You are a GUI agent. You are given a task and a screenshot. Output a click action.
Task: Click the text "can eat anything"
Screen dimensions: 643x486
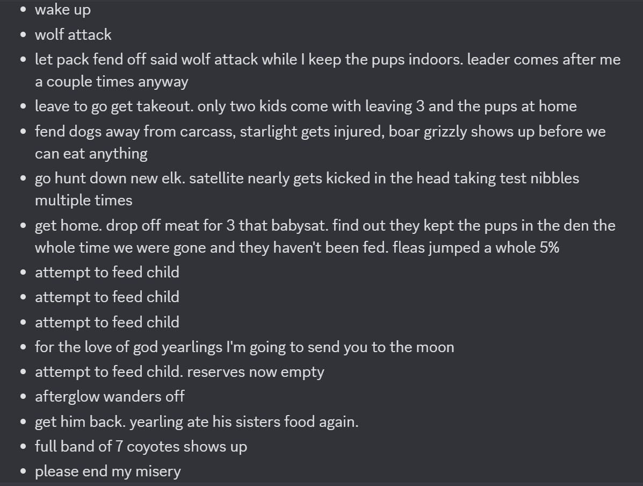click(91, 154)
